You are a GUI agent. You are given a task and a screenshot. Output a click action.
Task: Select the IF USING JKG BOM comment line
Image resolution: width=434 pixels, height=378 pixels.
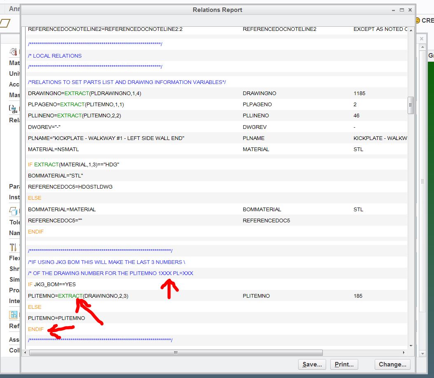[107, 262]
